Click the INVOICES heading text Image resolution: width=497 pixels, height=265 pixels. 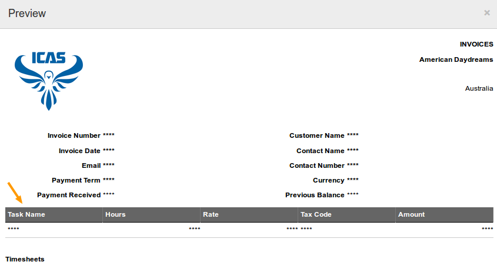click(x=476, y=44)
